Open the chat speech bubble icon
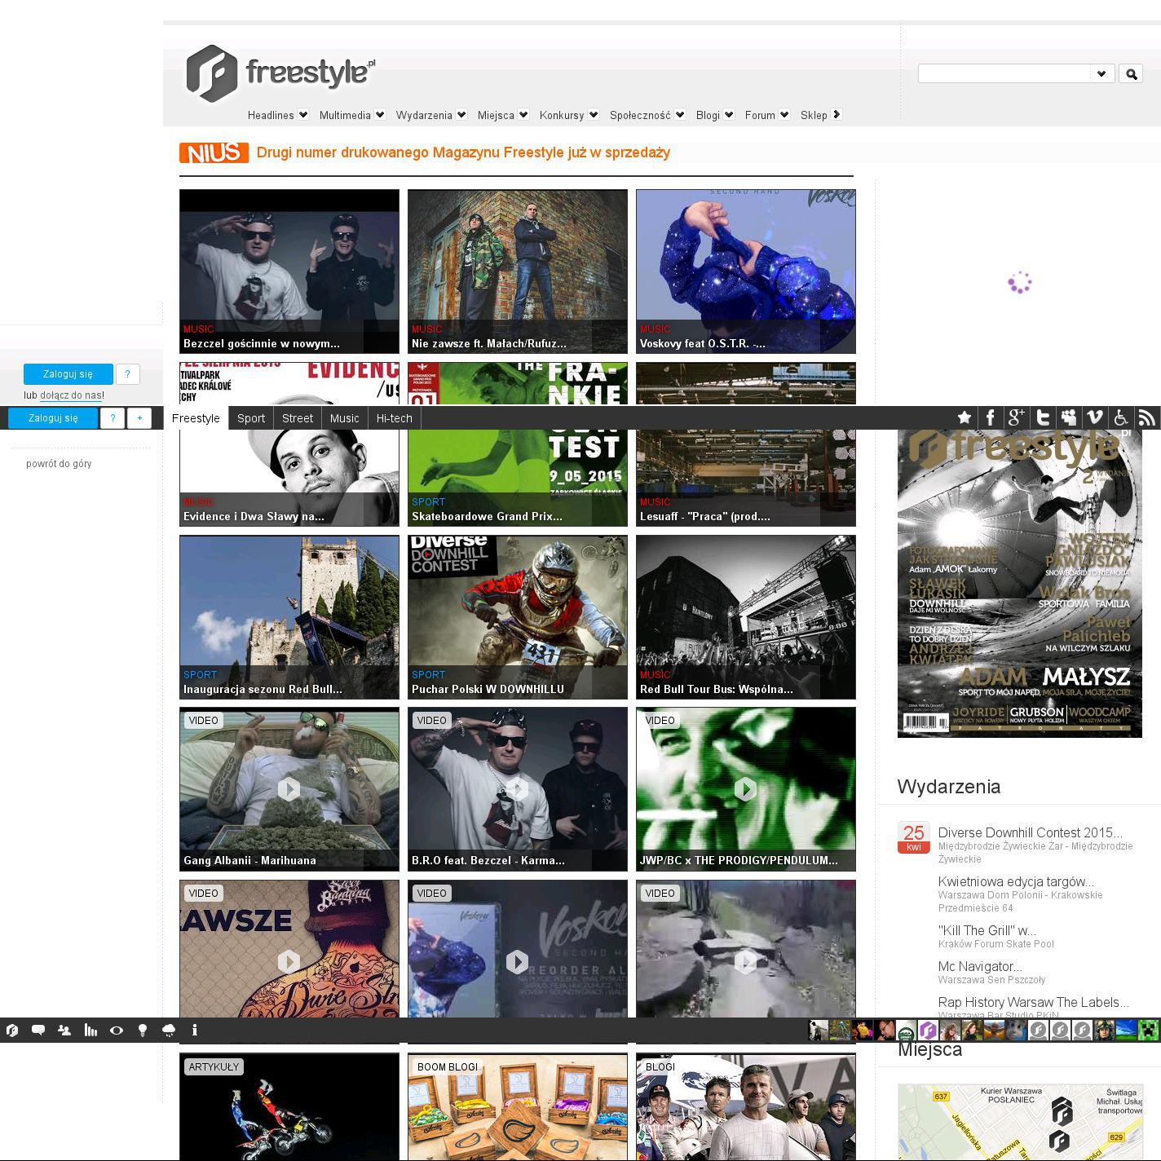The width and height of the screenshot is (1161, 1161). (x=38, y=1030)
